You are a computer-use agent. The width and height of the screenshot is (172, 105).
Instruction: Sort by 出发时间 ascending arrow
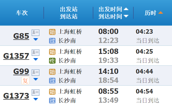point(126,9)
